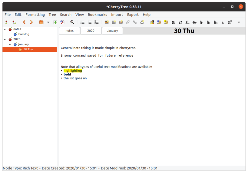Toggle underline text formatting
Image resolution: width=248 pixels, height=173 pixels.
coord(187,22)
